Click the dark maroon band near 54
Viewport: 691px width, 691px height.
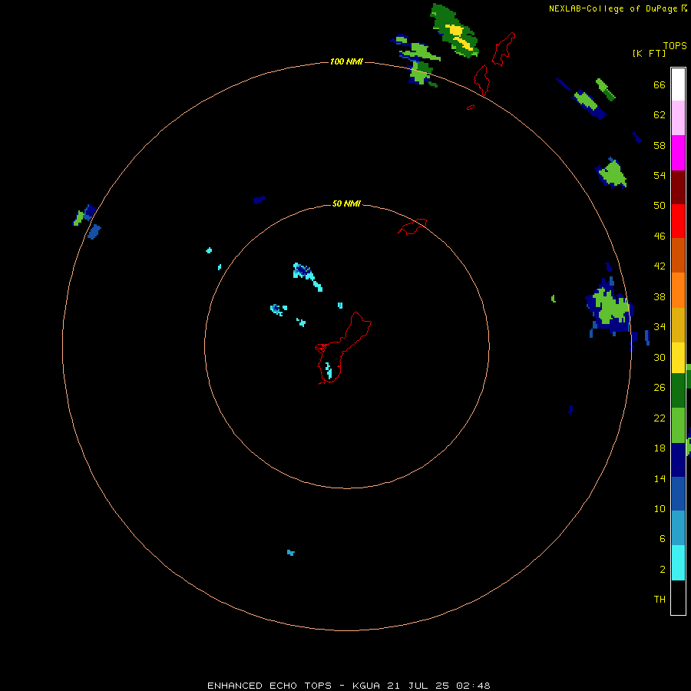coord(678,187)
